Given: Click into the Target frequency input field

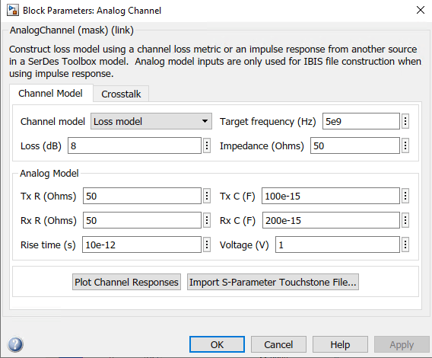Looking at the screenshot, I should point(361,121).
